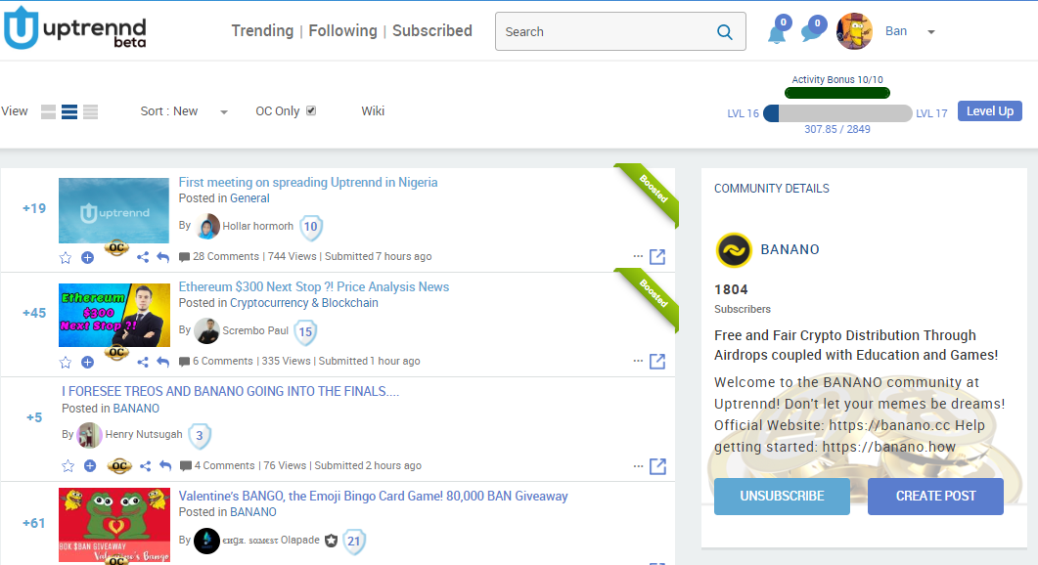Viewport: 1038px width, 565px height.
Task: Switch to the compact list view layout
Action: (90, 112)
